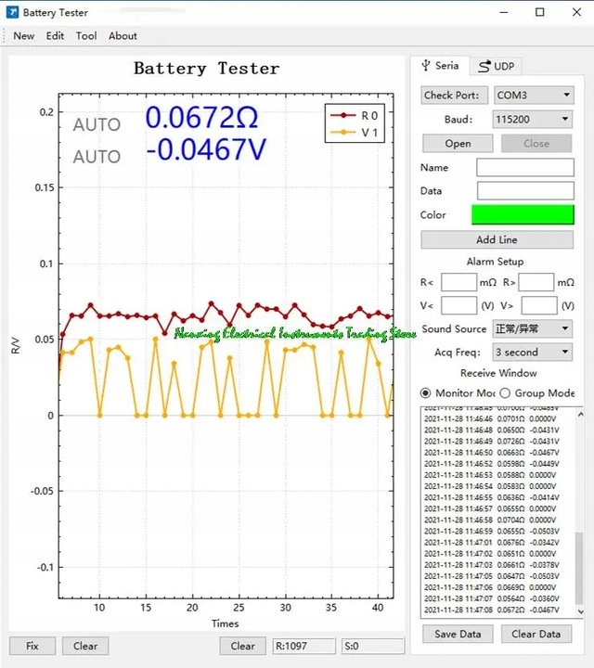594x668 pixels.
Task: Open the Acq Freq 3 second dropdown
Action: point(532,353)
